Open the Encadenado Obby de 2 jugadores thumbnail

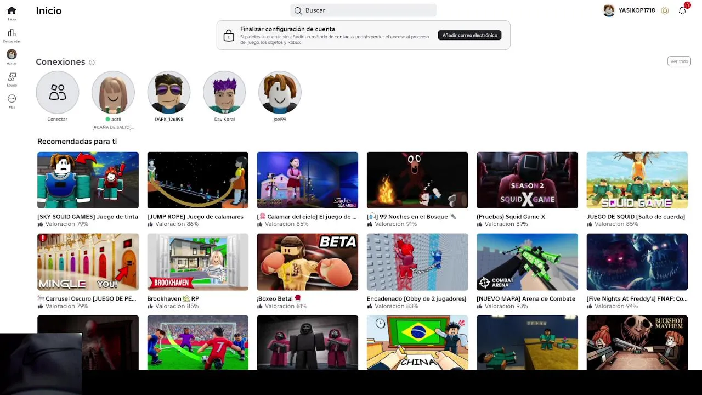click(417, 262)
